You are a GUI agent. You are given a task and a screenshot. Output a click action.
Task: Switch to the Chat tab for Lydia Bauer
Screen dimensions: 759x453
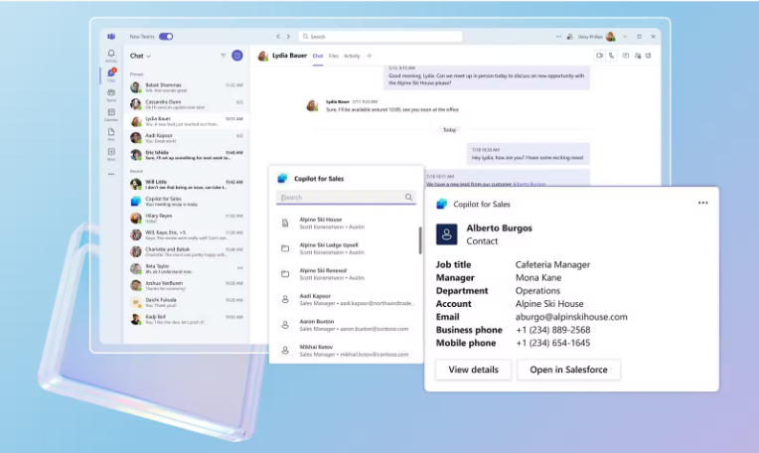(x=318, y=56)
